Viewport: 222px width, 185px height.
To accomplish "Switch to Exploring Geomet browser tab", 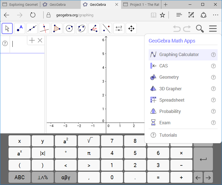I will (20, 4).
